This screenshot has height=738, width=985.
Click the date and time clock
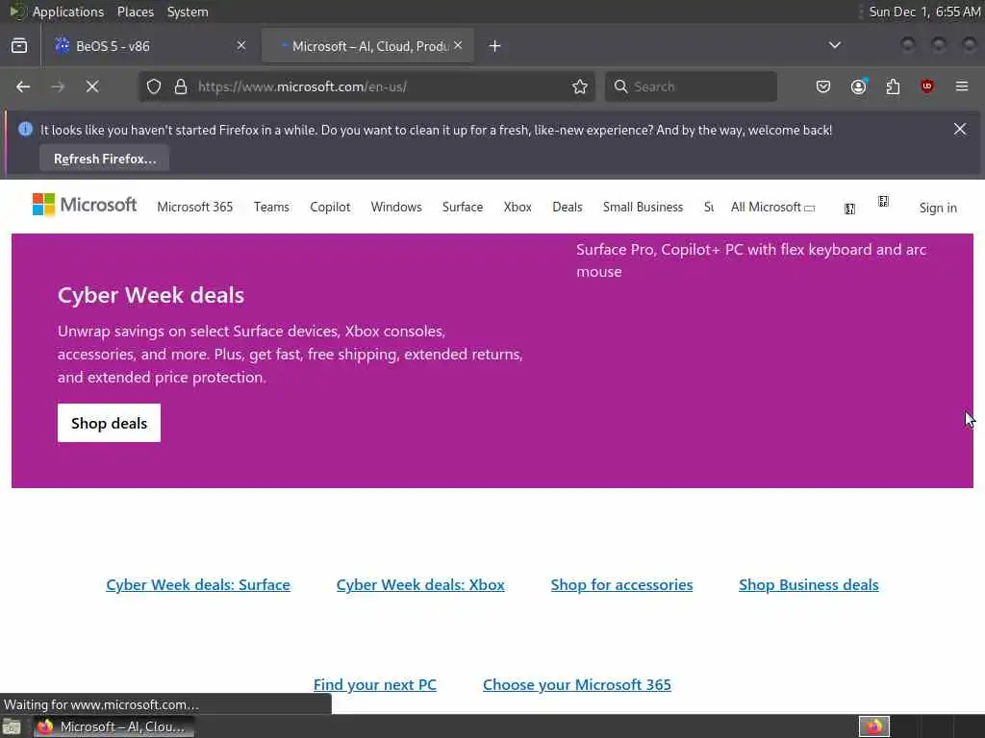click(x=924, y=12)
